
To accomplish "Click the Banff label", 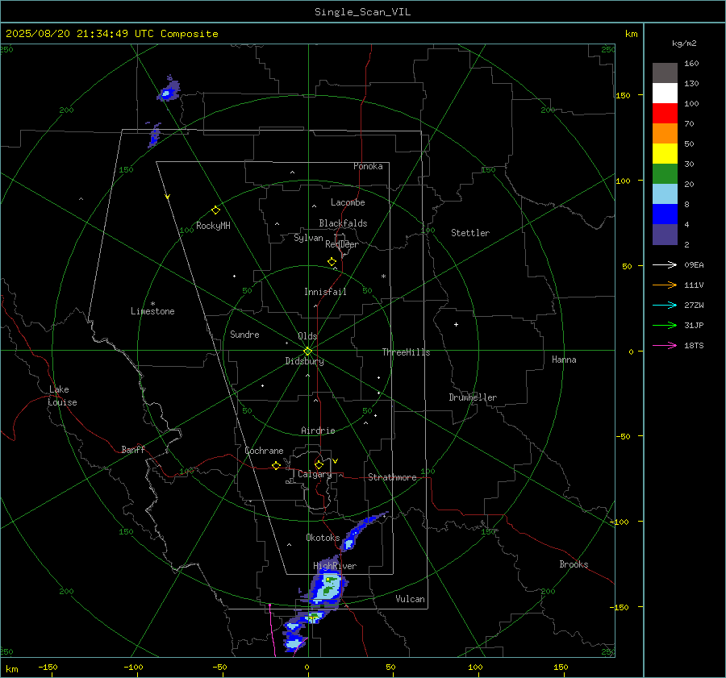I will 133,449.
